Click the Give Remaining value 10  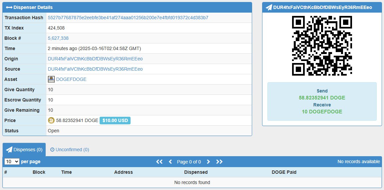(x=50, y=110)
